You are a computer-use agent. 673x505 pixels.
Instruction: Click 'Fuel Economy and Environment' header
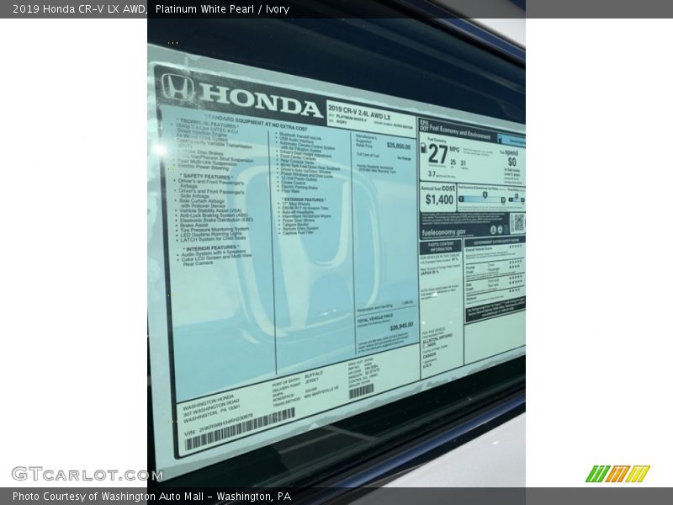pos(459,130)
